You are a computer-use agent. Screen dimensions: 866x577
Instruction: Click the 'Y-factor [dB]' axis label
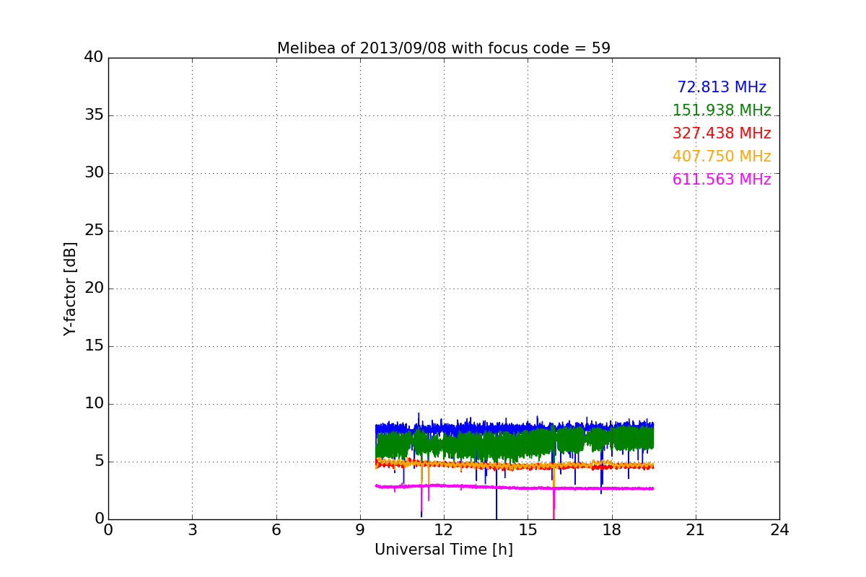coord(70,288)
